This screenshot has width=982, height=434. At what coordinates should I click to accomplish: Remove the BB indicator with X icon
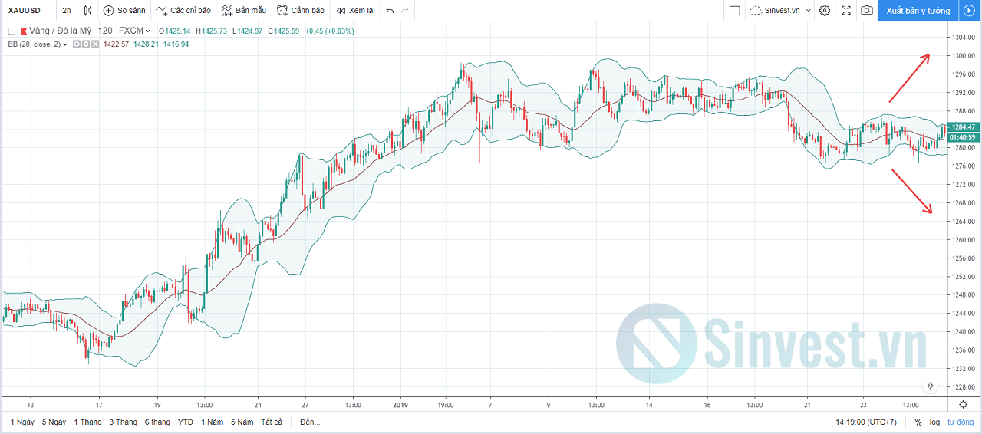[95, 44]
